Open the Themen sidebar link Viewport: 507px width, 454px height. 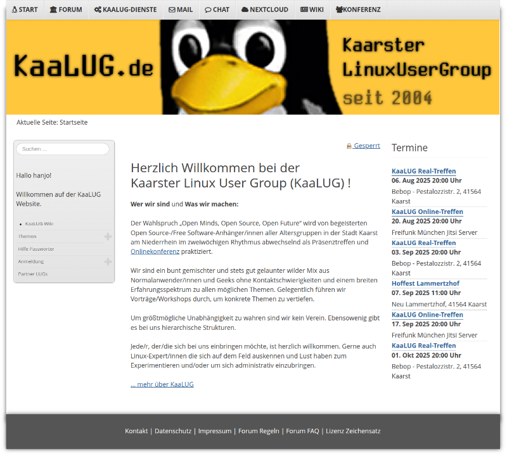[x=27, y=237]
